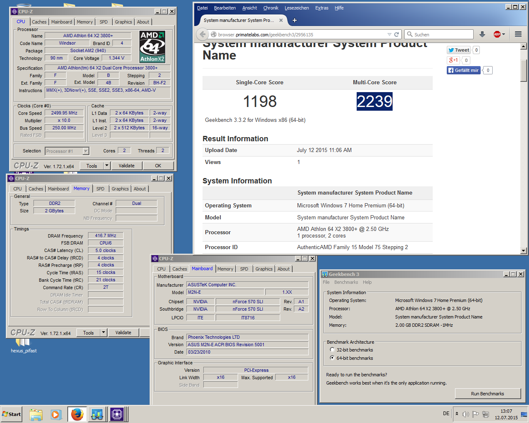Screen dimensions: 529x423
Task: Open the File menu in Geekbench 3
Action: coord(326,282)
